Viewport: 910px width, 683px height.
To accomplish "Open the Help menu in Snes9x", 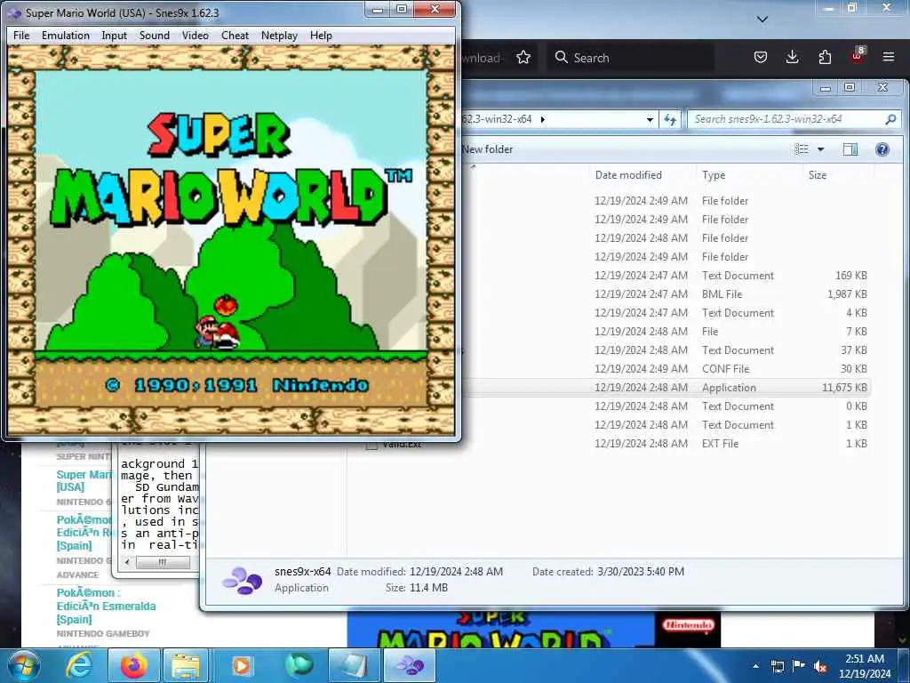I will [321, 36].
